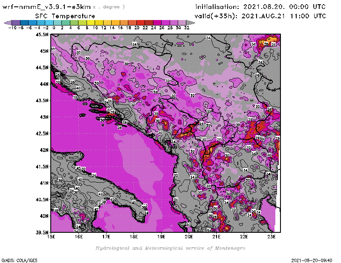Click the 21E longitude axis label
Screen dimensions: 341x263
(x=217, y=237)
